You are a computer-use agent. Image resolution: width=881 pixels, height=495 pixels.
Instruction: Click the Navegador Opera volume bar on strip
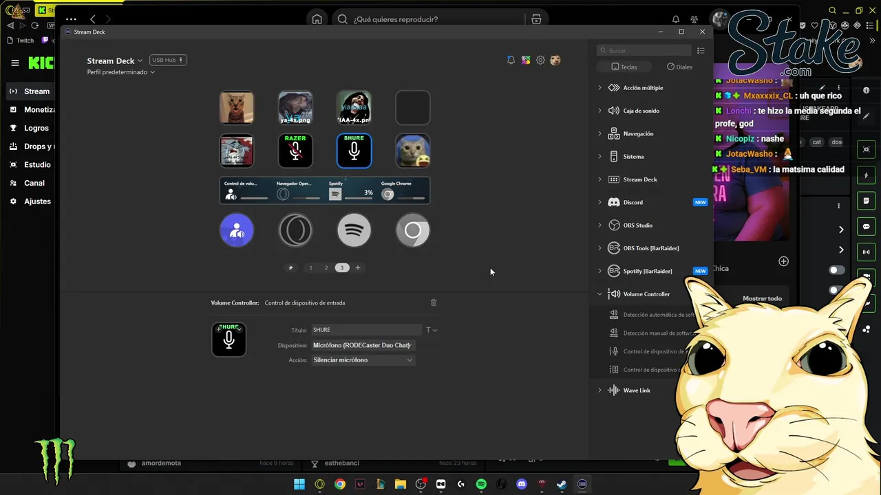[x=306, y=198]
